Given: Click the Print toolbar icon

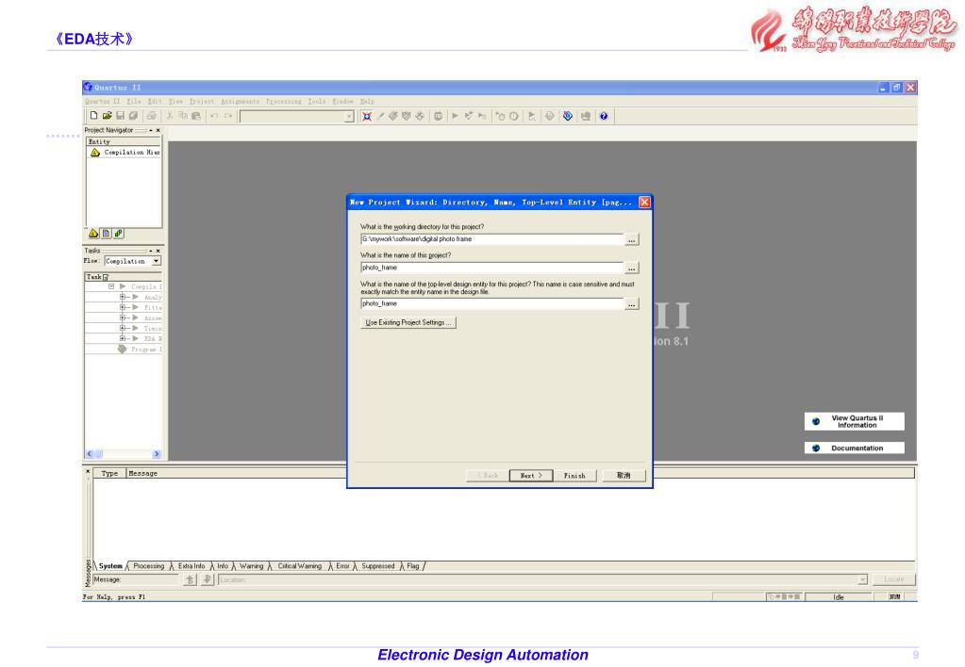Looking at the screenshot, I should 151,116.
